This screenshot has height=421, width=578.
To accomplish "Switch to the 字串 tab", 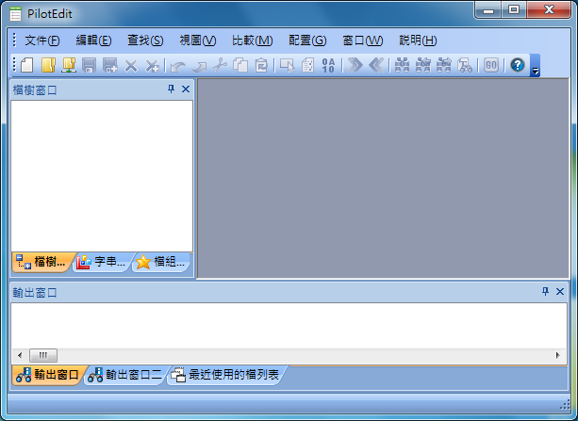I will 101,262.
